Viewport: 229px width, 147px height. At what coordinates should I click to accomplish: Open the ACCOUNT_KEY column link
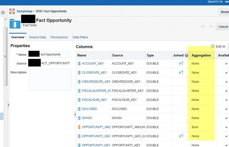(x=93, y=63)
